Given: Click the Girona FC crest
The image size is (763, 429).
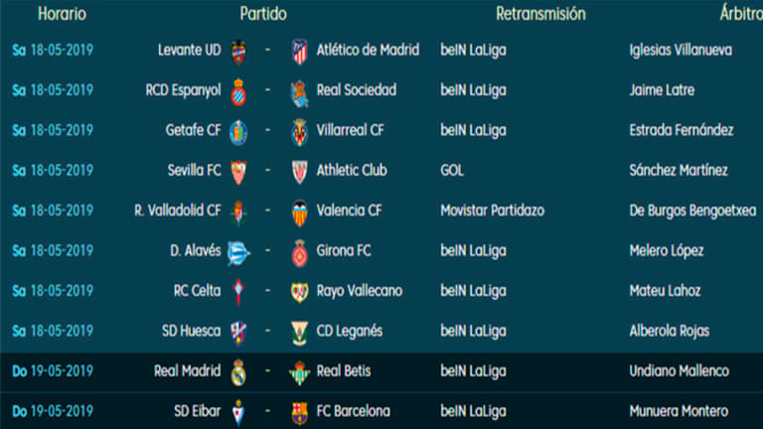Looking at the screenshot, I should pos(299,252).
